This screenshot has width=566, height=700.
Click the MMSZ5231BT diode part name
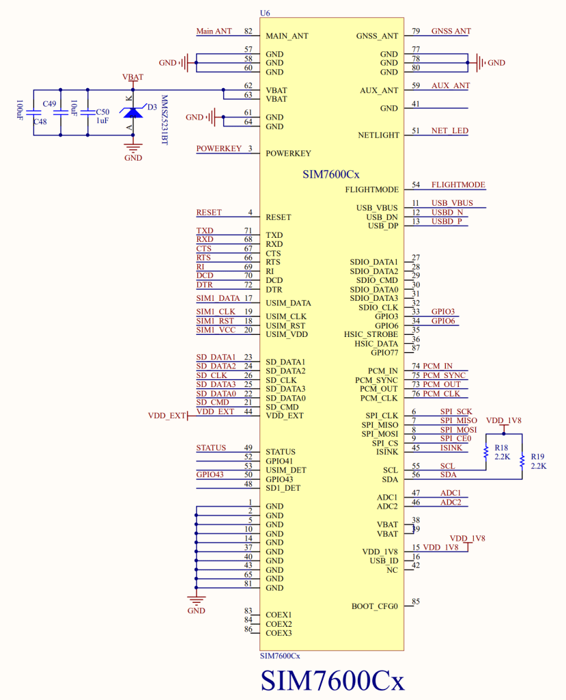(164, 120)
